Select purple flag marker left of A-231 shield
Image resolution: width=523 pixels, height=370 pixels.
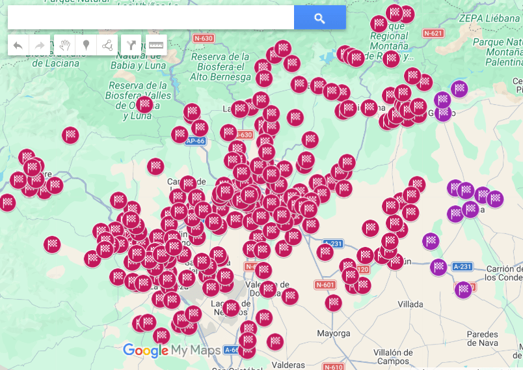(438, 266)
